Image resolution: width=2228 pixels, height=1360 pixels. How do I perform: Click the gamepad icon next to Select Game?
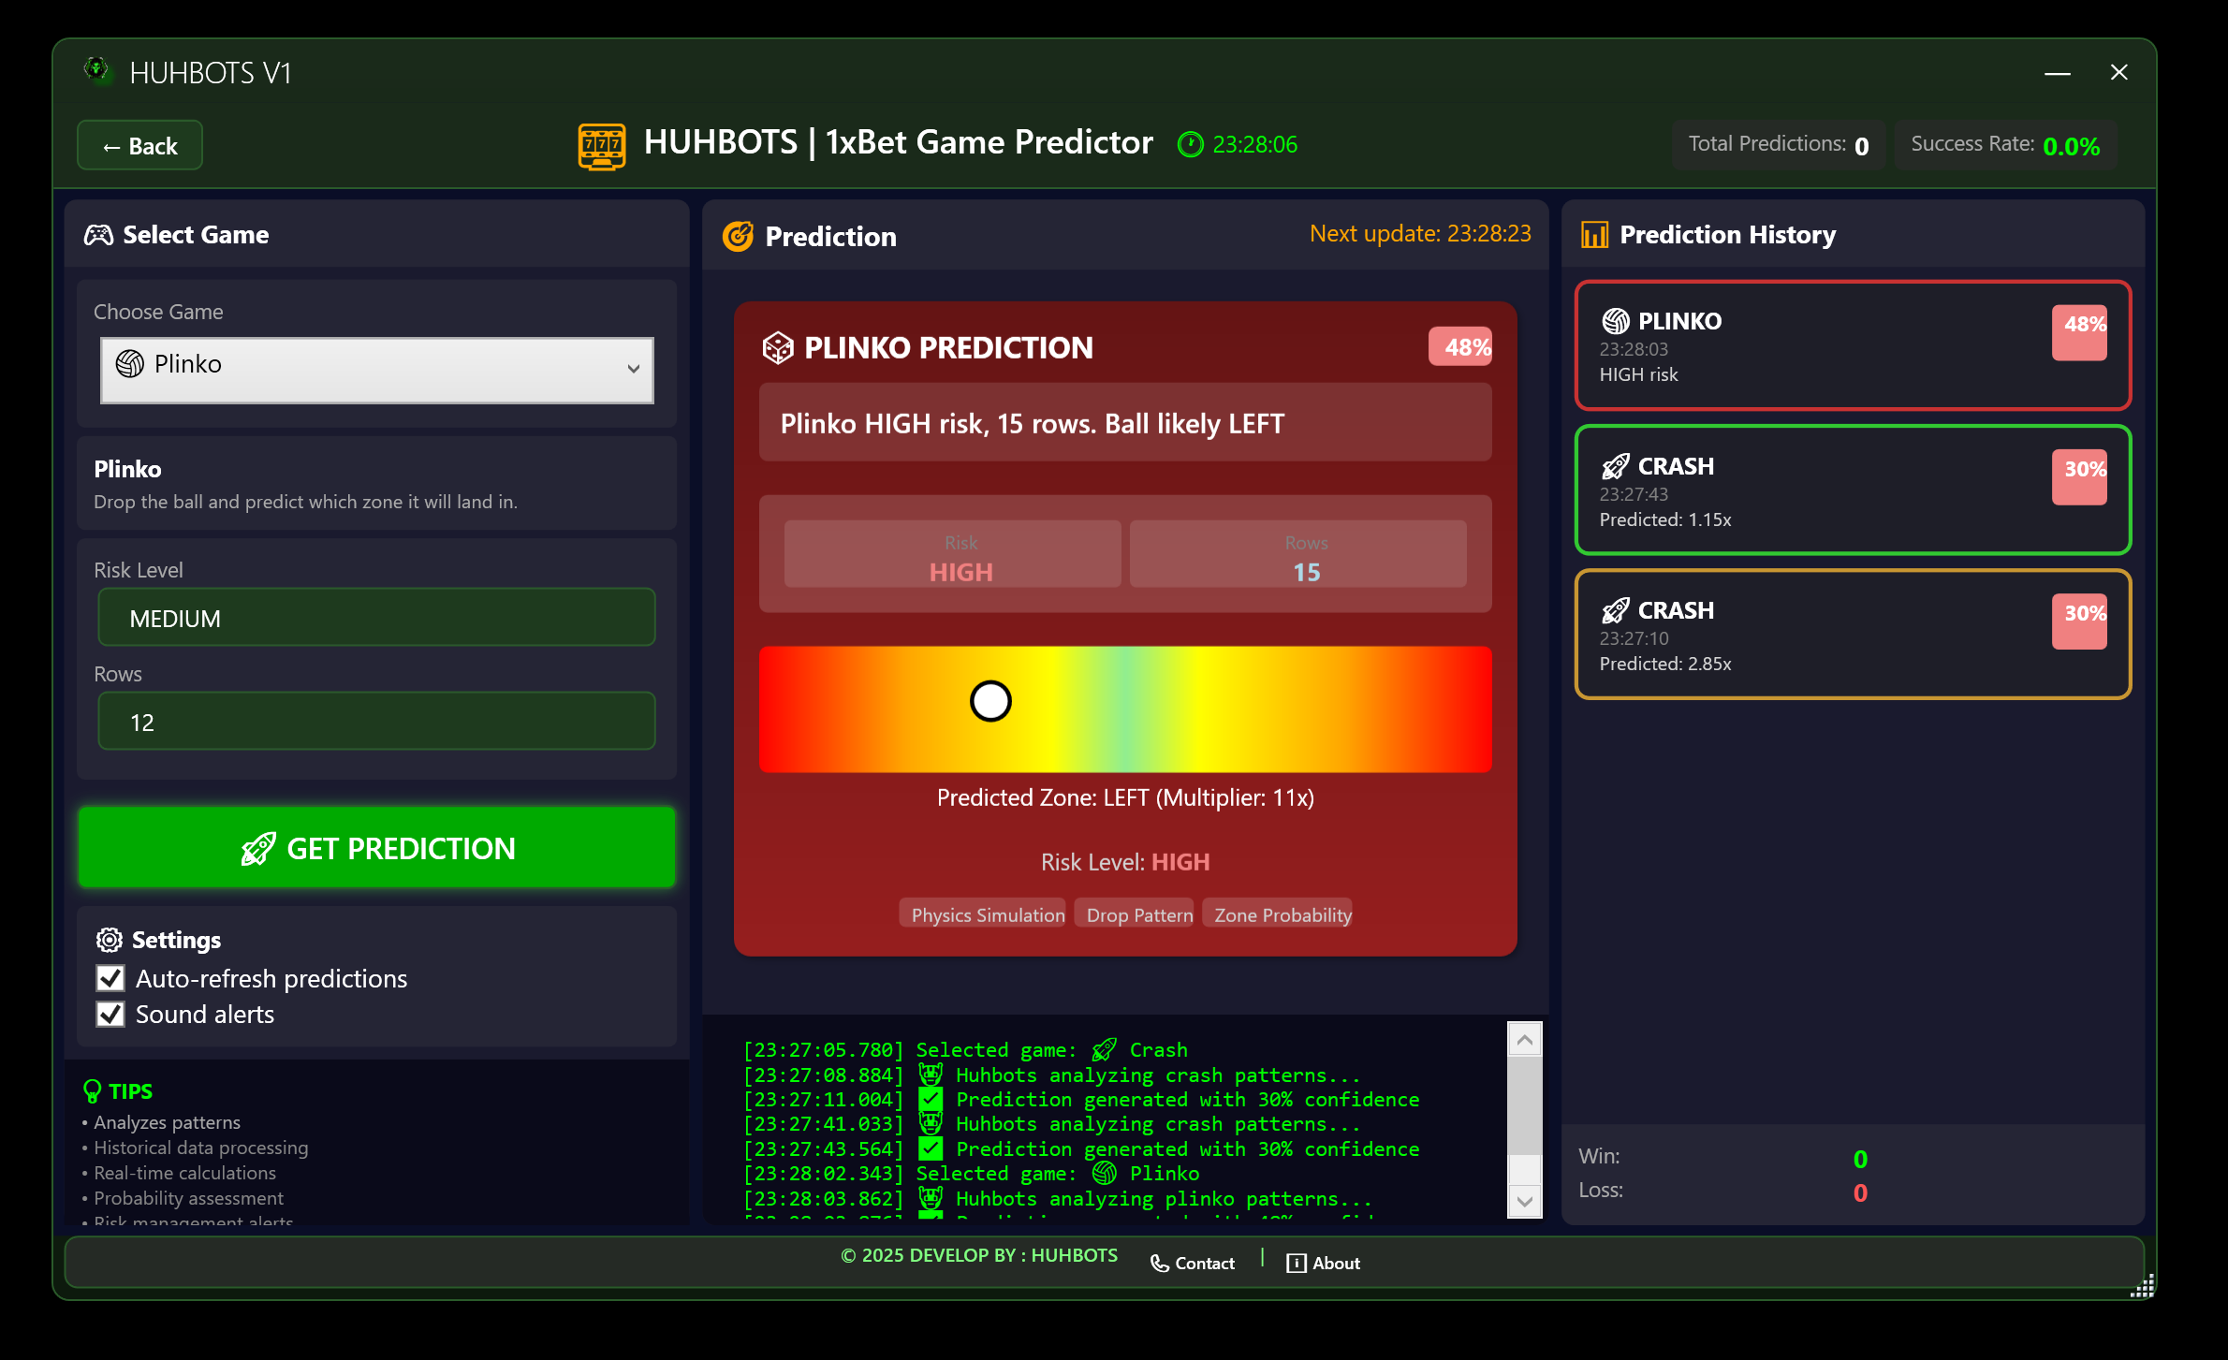(98, 235)
